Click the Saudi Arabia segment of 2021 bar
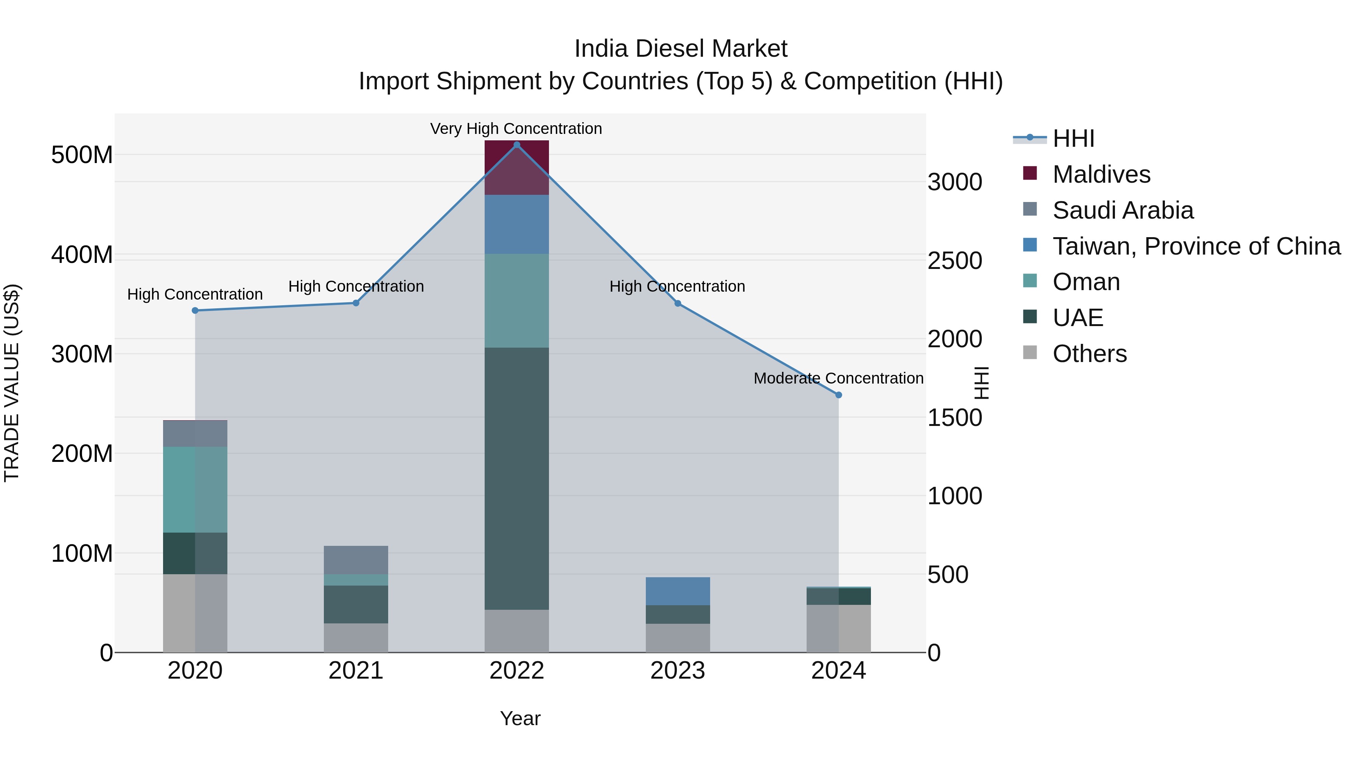 356,560
